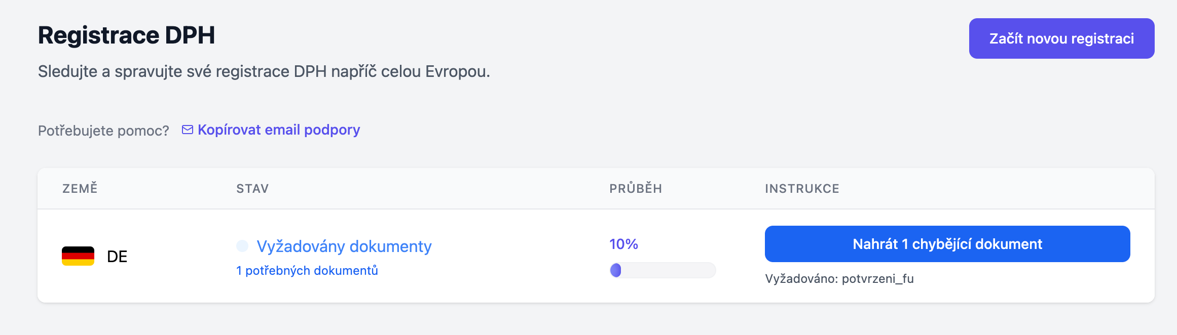The height and width of the screenshot is (335, 1177).
Task: Click the status dot beside Vyžadovány dokumenty
Action: (242, 246)
